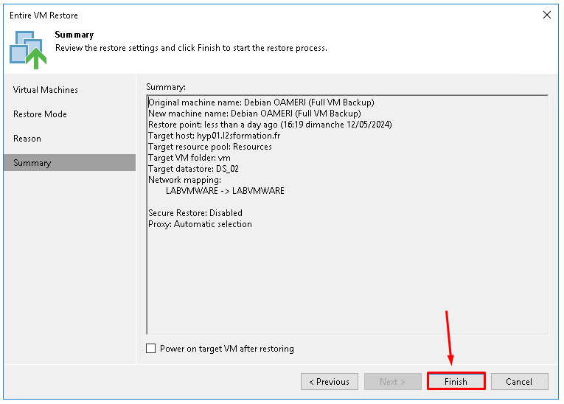This screenshot has width=564, height=404.
Task: Enable Power on target VM after restoring
Action: click(150, 348)
